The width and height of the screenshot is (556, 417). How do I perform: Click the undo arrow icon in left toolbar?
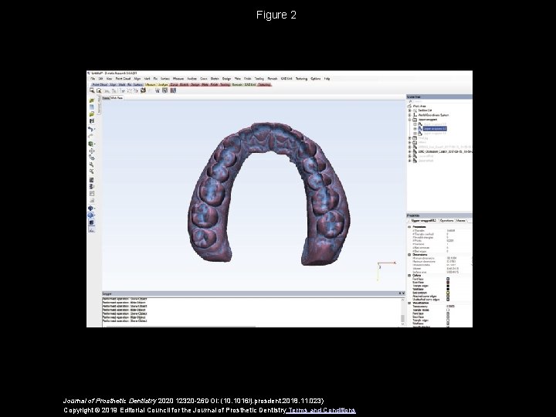(91, 129)
